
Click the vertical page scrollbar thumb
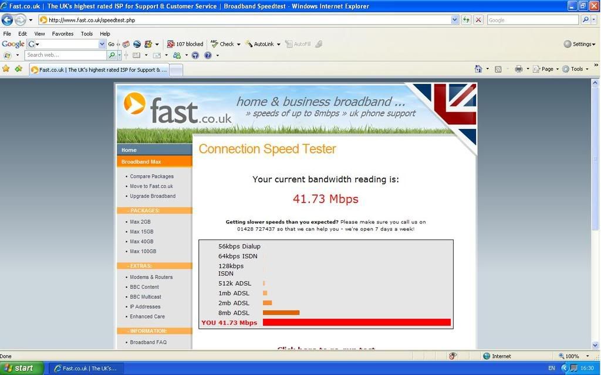click(596, 158)
